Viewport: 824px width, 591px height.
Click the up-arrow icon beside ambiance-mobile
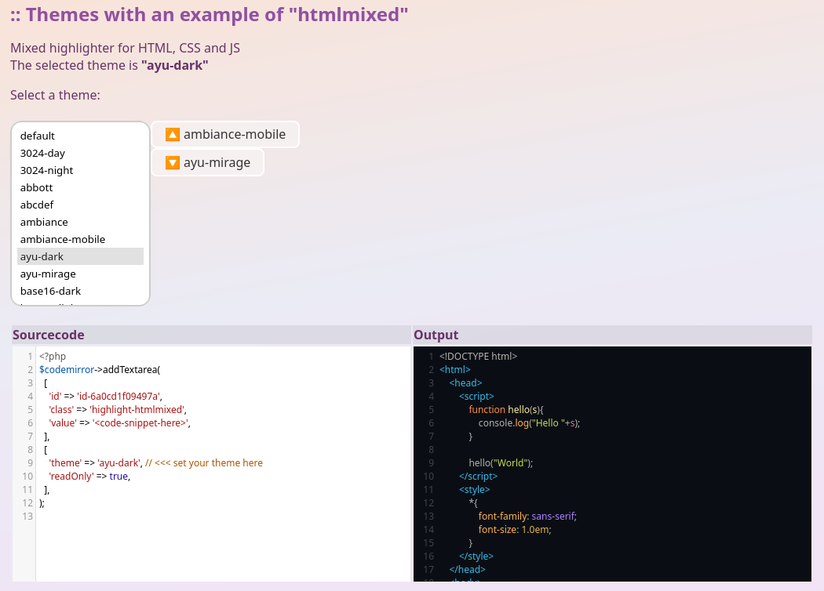tap(173, 134)
